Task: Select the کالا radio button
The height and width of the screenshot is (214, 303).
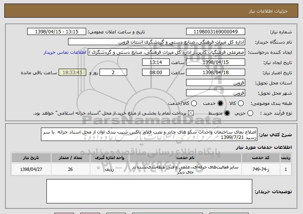Action: [241, 103]
